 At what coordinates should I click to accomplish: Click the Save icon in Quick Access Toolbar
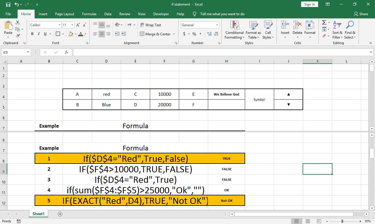[x=8, y=4]
